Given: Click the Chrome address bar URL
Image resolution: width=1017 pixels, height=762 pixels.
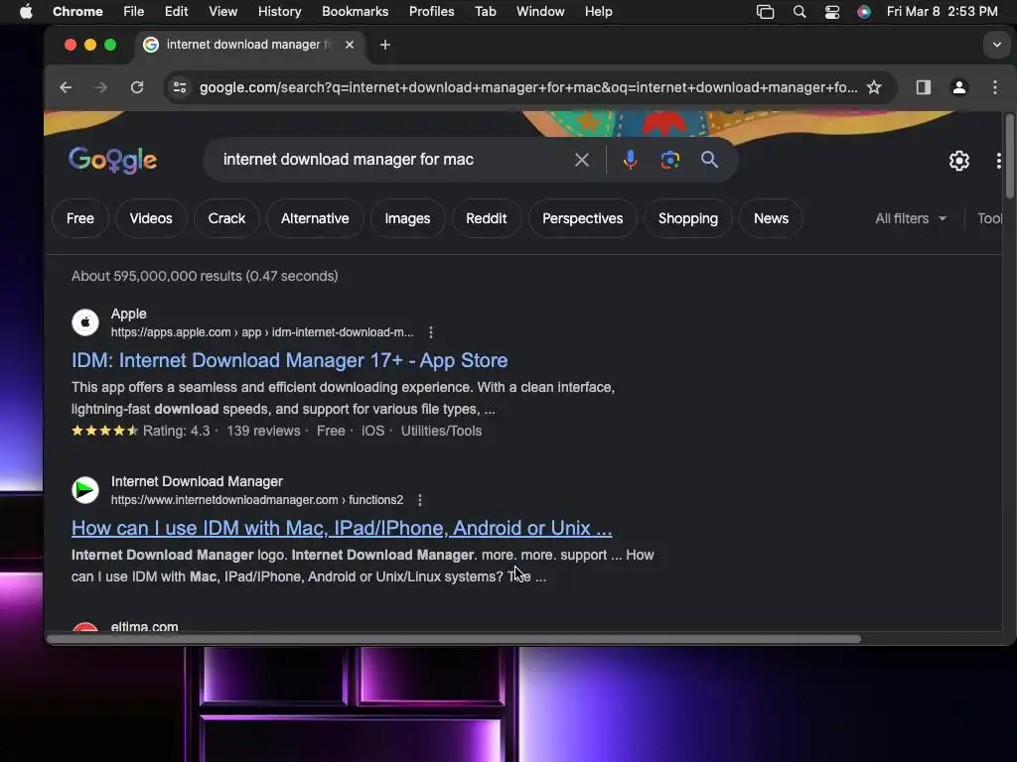Looking at the screenshot, I should click(528, 87).
